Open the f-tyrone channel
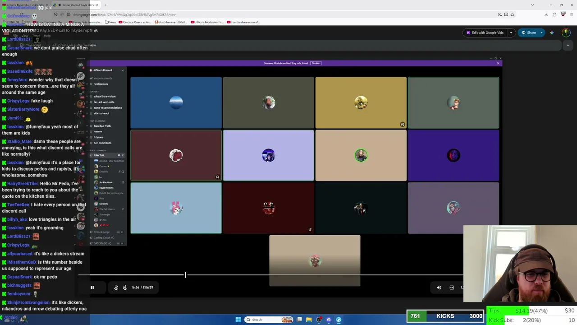Screen dimensions: 577x325 pos(98,137)
